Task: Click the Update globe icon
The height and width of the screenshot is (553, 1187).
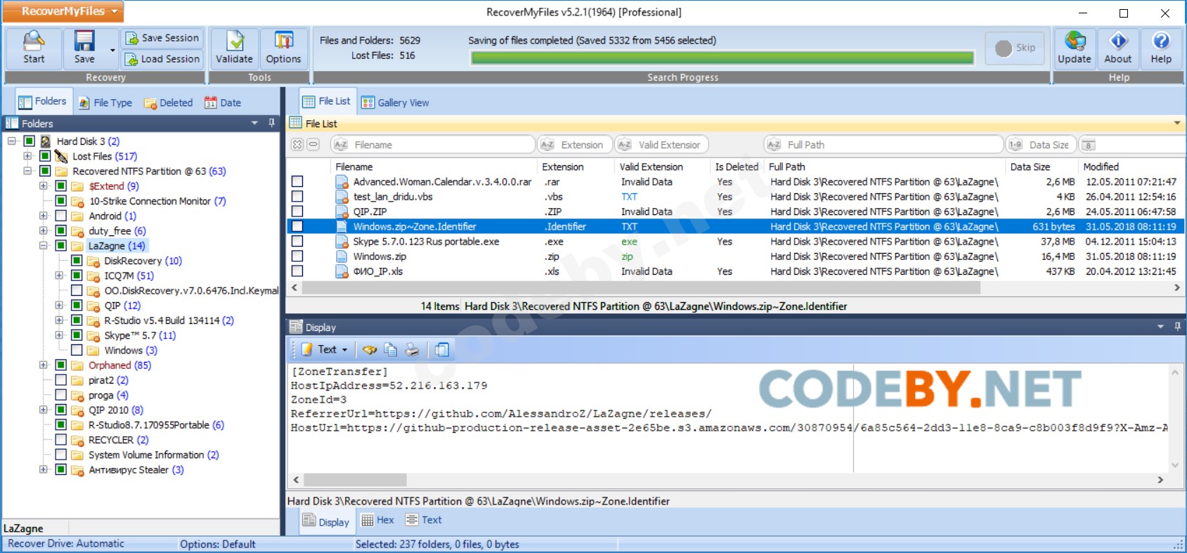Action: (x=1075, y=41)
